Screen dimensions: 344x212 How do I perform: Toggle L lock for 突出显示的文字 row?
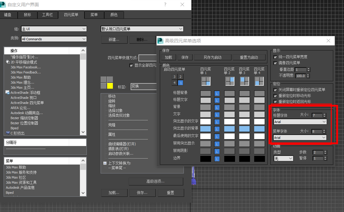[x=217, y=122]
